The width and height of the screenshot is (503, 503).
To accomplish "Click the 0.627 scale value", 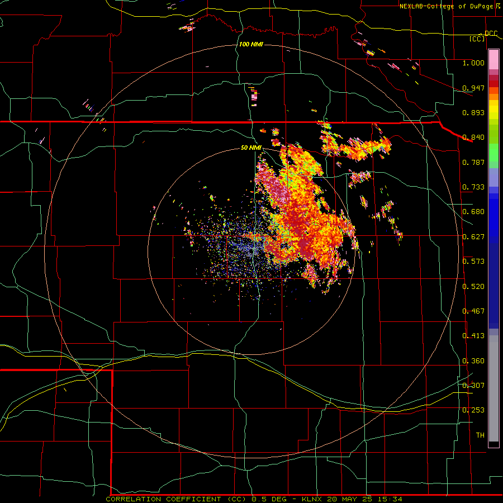I will point(473,237).
